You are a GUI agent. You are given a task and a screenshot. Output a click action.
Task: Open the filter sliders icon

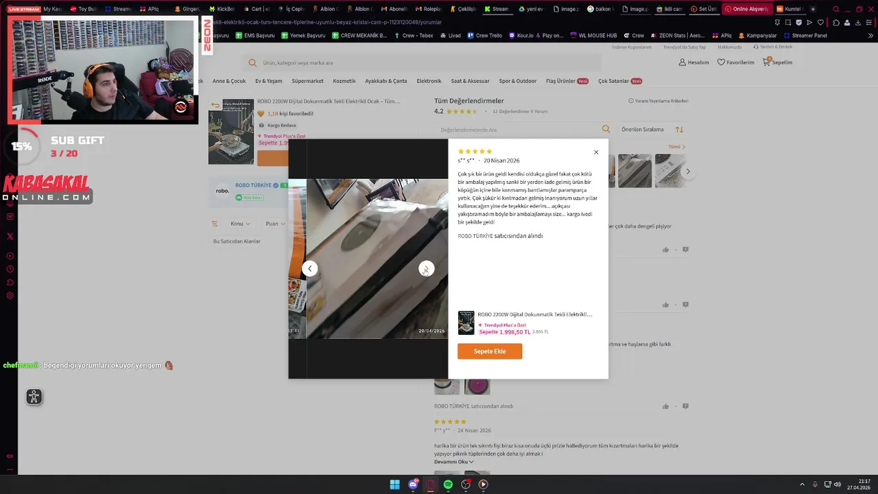215,224
